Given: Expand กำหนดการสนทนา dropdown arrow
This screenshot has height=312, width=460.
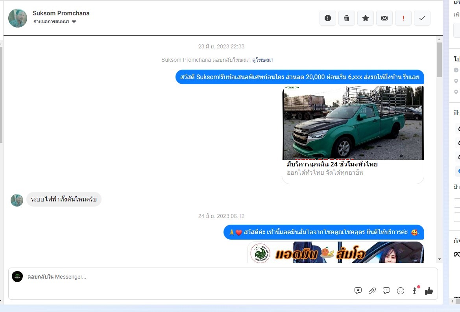Looking at the screenshot, I should tap(74, 22).
